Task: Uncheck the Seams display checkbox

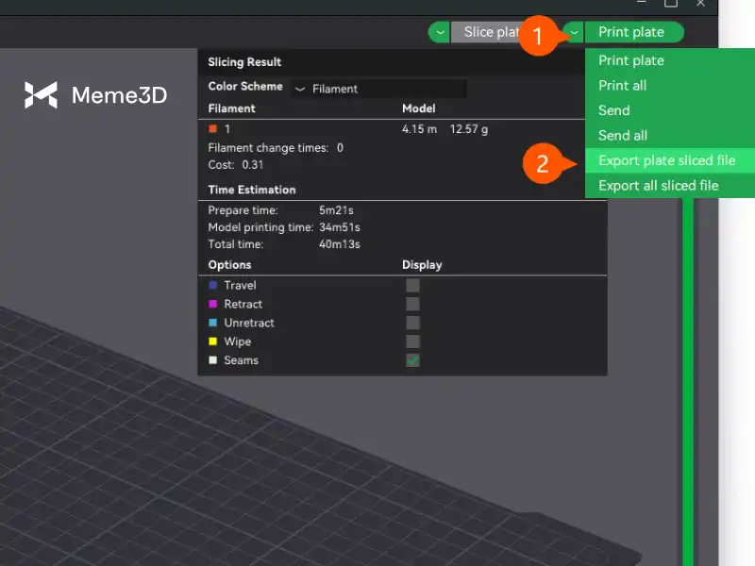Action: coord(412,360)
